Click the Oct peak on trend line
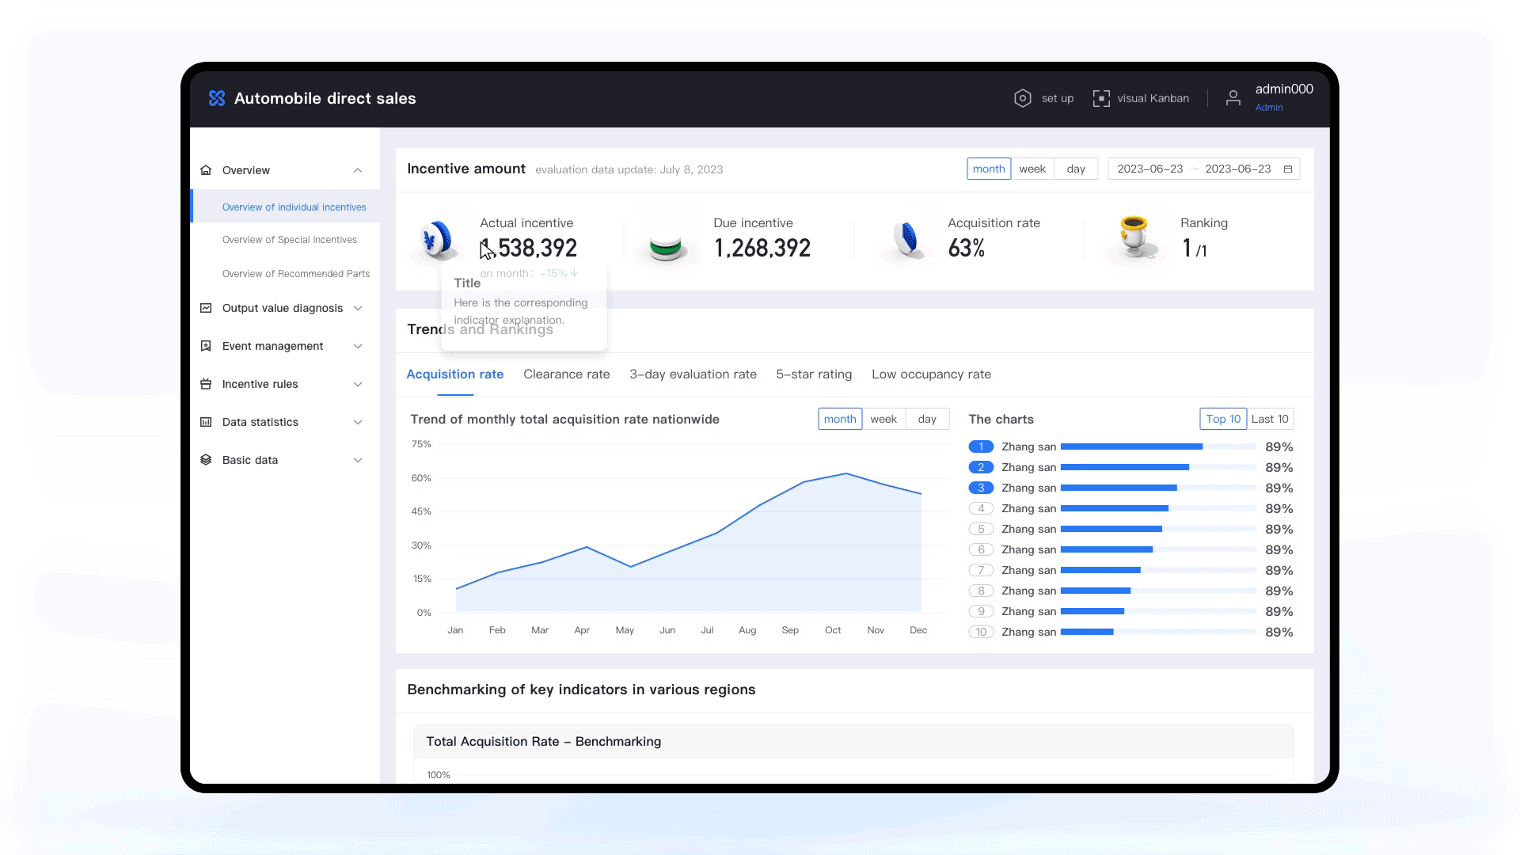Screen dimensions: 1520x855 pyautogui.click(x=846, y=473)
